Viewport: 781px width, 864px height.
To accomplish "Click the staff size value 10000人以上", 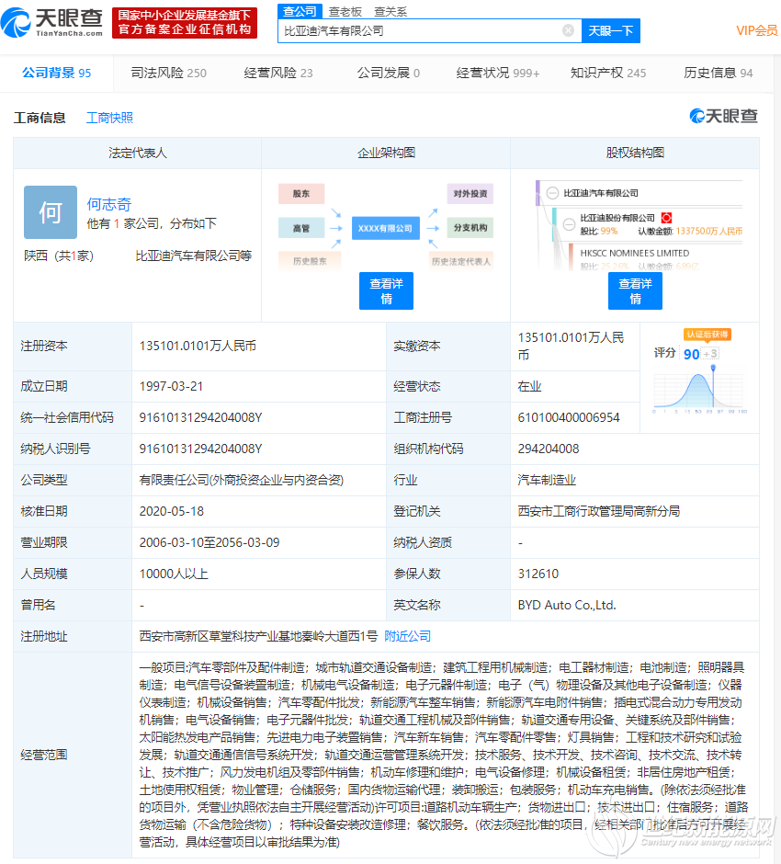I will click(x=174, y=574).
